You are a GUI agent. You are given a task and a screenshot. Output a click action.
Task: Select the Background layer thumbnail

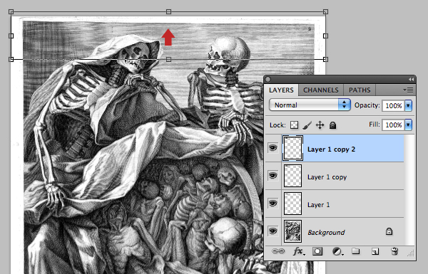pyautogui.click(x=292, y=231)
